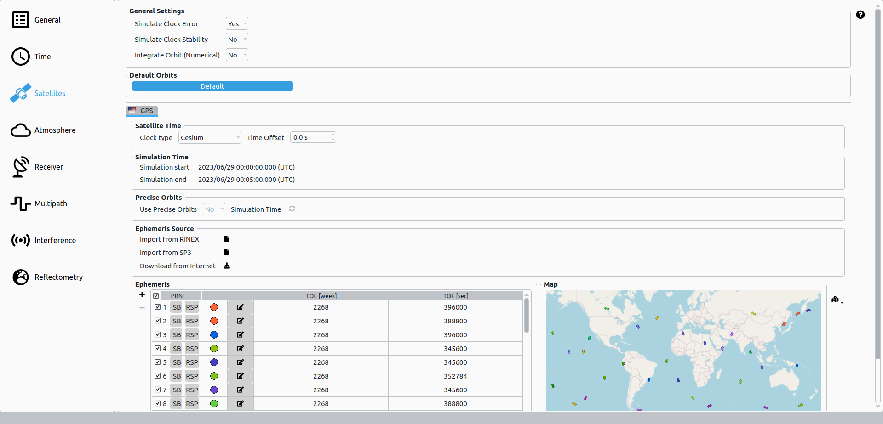Image resolution: width=883 pixels, height=424 pixels.
Task: Open the Simulate Clock Error dropdown
Action: point(237,24)
